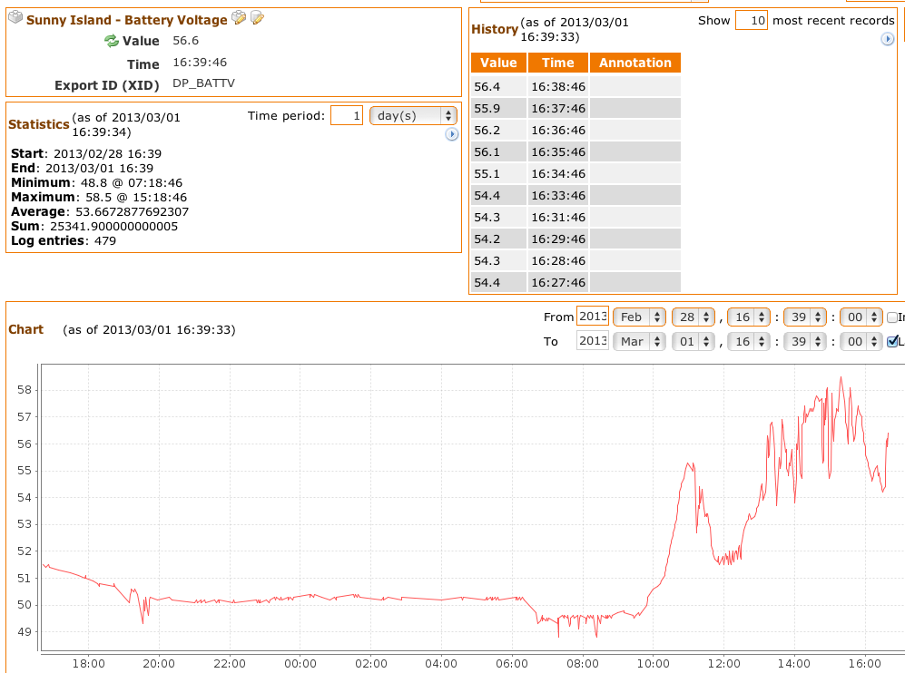The height and width of the screenshot is (673, 905).
Task: Click the History time 16:27:46
Action: click(x=558, y=283)
